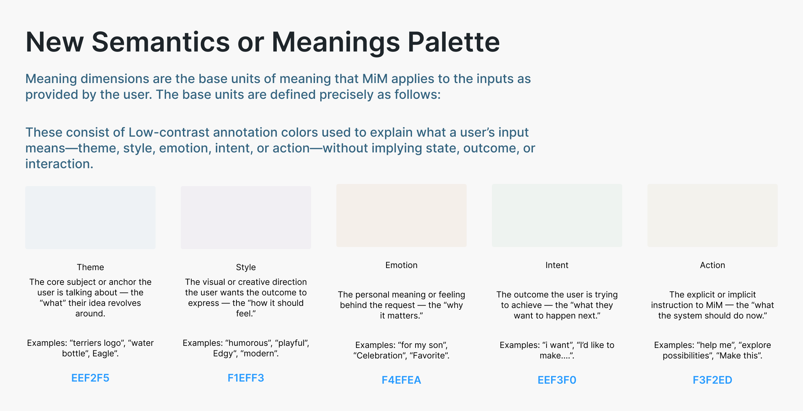The width and height of the screenshot is (803, 411).
Task: Click the Theme color swatch
Action: pos(90,218)
